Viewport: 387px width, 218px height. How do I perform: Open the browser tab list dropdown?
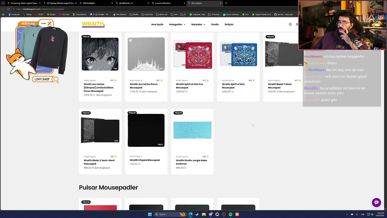pyautogui.click(x=3, y=3)
